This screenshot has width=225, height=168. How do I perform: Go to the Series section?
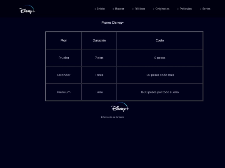click(x=206, y=9)
